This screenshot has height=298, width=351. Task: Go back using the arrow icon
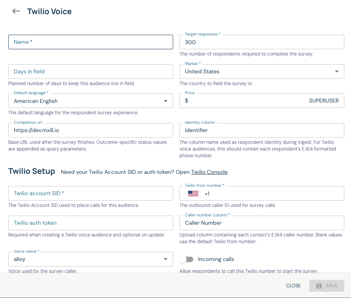(16, 11)
